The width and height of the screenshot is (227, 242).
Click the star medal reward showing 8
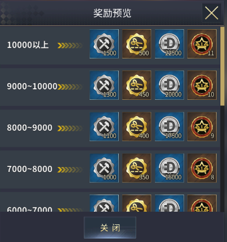click(x=202, y=168)
